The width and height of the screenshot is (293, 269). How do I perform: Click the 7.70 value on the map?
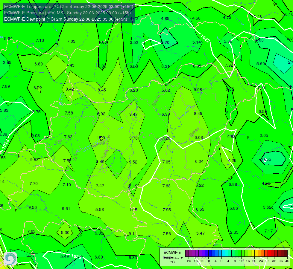[34, 184]
